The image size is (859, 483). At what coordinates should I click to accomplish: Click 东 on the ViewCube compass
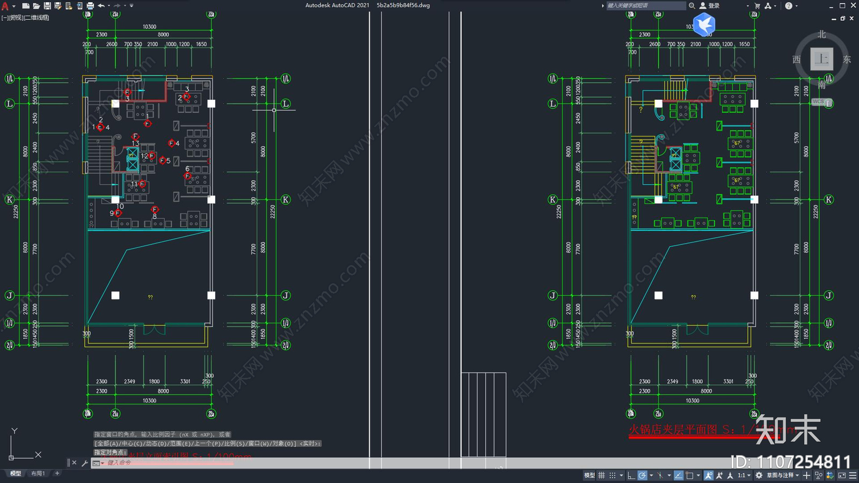point(847,60)
